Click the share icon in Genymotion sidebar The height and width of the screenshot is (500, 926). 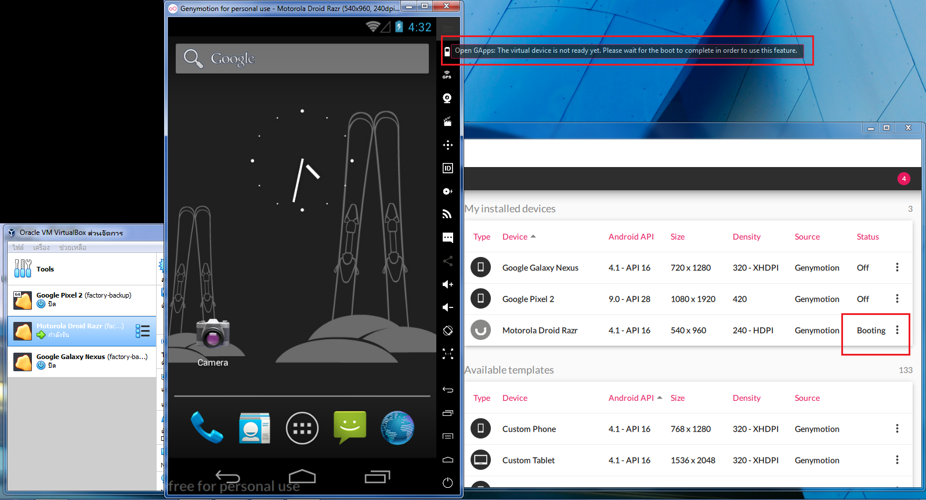(x=447, y=261)
